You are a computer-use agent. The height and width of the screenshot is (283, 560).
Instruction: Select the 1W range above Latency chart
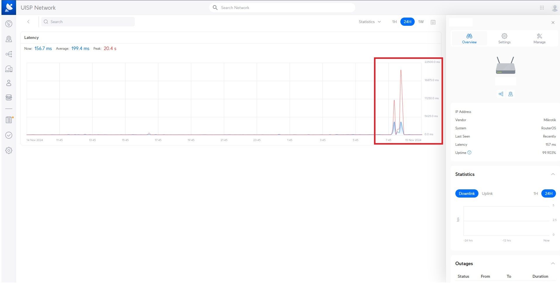coord(421,22)
